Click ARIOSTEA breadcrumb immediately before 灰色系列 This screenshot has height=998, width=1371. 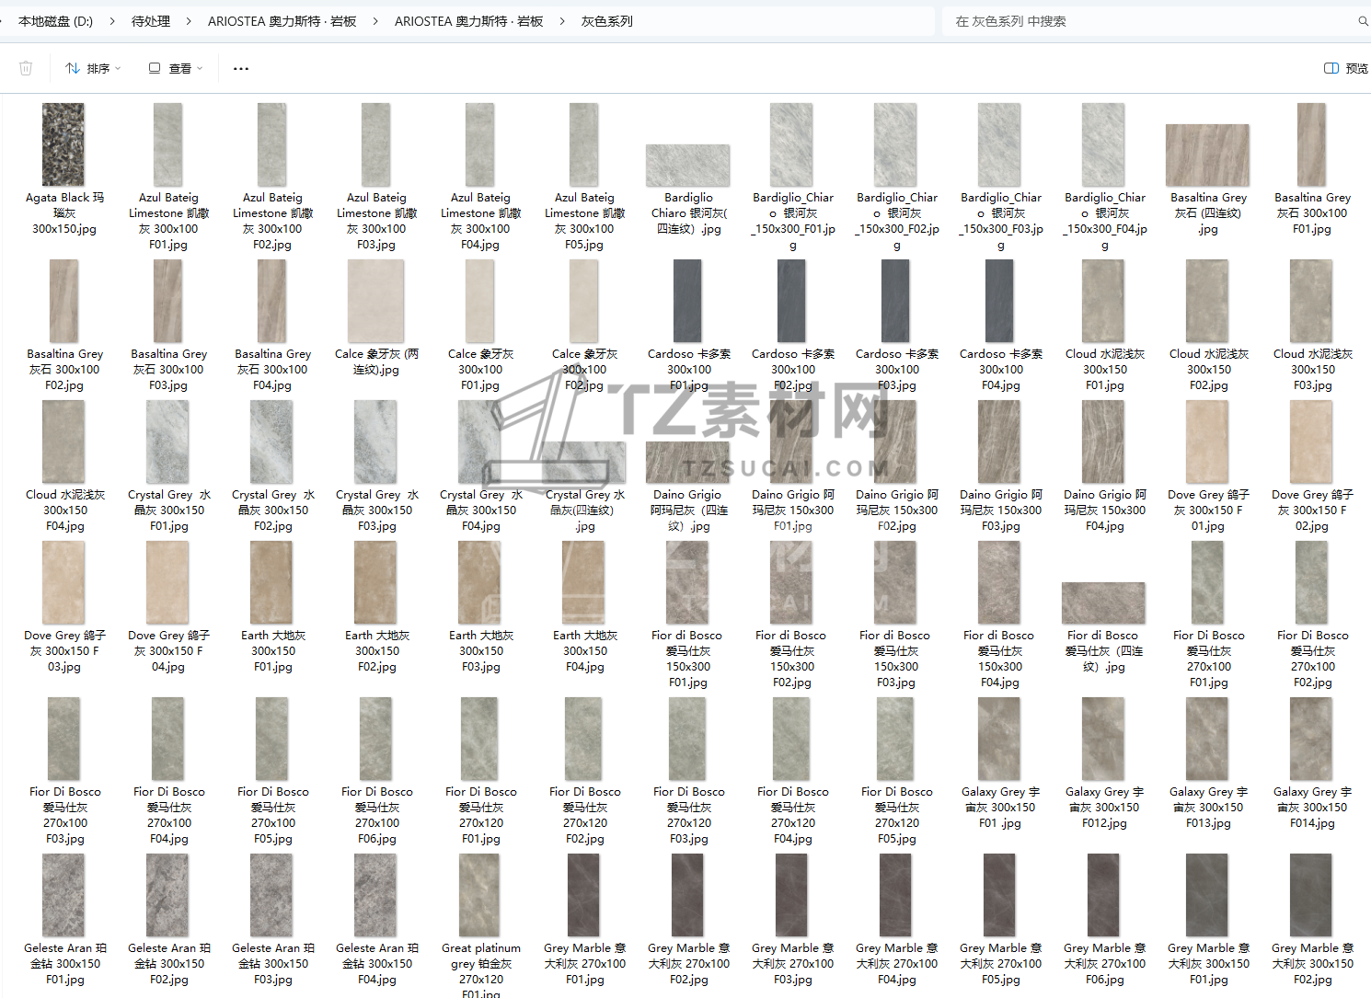(468, 21)
